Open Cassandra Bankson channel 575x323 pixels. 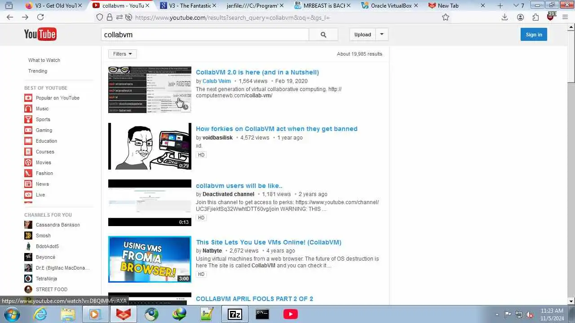[x=58, y=225]
